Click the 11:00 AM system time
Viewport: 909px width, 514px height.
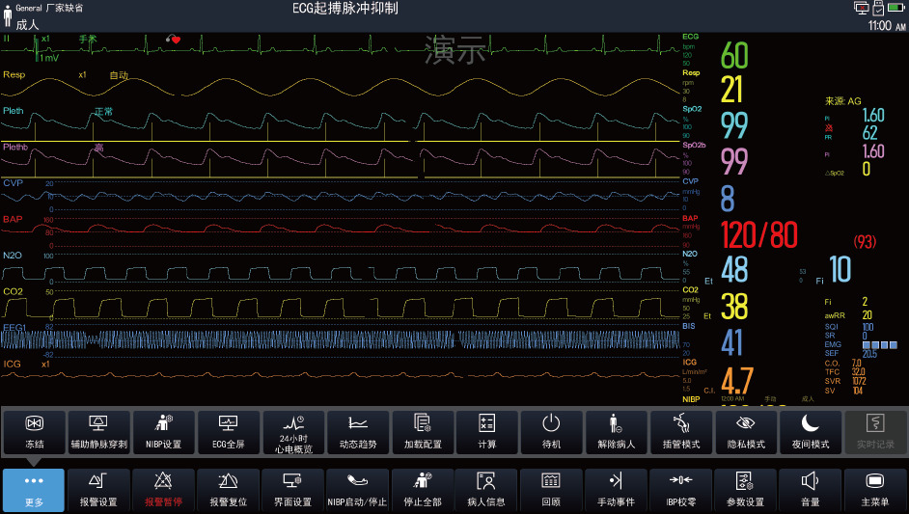[887, 25]
